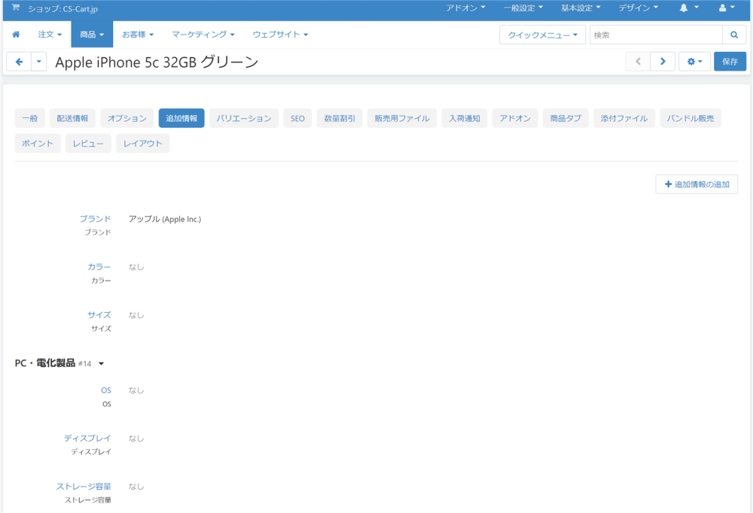Go to previous product chevron
The width and height of the screenshot is (753, 513).
(639, 62)
